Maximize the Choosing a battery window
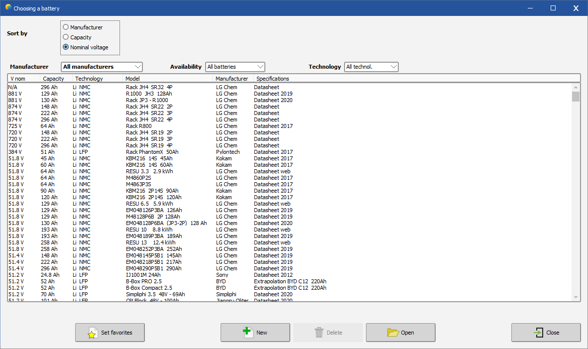The height and width of the screenshot is (349, 588). (553, 8)
